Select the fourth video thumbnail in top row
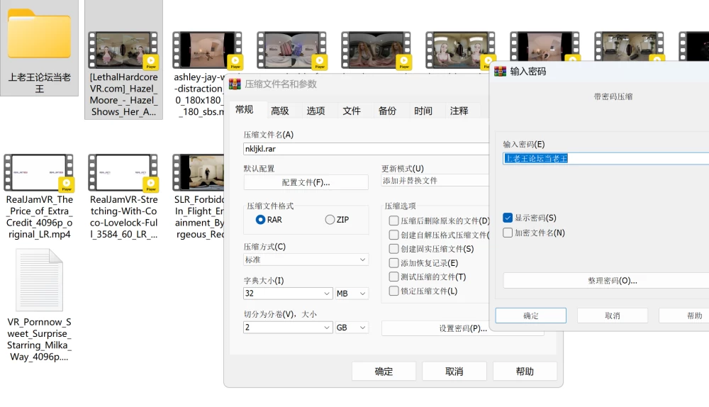 coord(376,50)
